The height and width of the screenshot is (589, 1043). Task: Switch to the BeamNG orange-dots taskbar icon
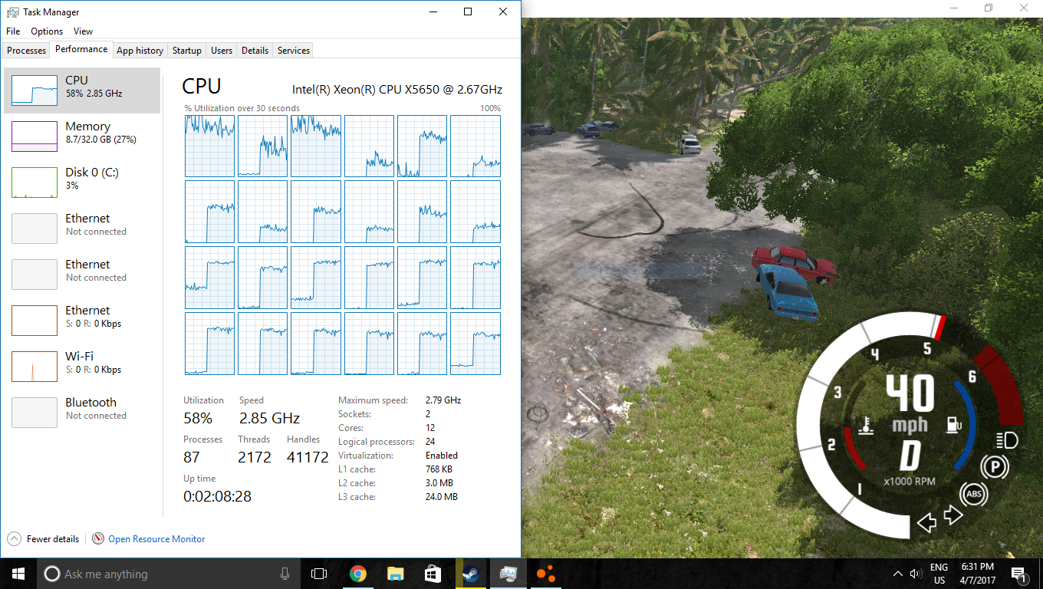click(545, 574)
